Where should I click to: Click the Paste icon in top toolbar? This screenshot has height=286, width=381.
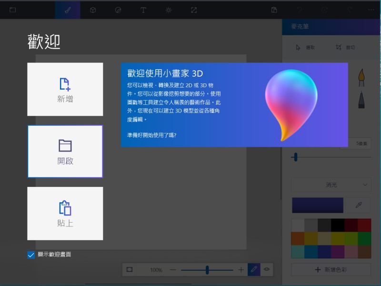pos(274,10)
